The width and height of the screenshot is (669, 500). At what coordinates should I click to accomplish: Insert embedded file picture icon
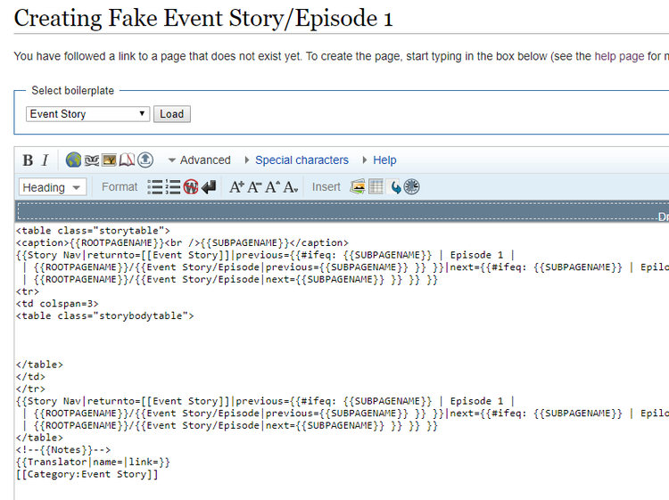point(110,160)
